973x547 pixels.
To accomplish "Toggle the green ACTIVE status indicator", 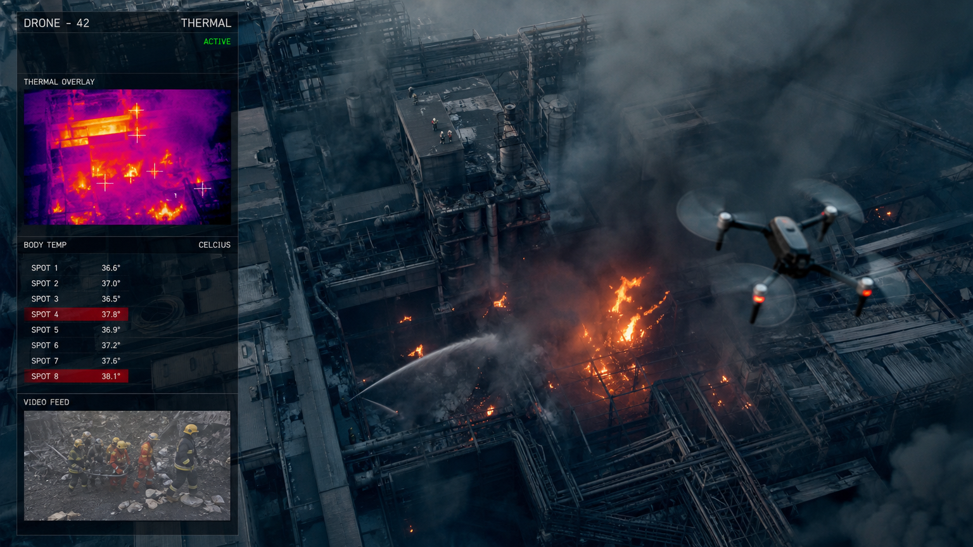I will click(217, 42).
